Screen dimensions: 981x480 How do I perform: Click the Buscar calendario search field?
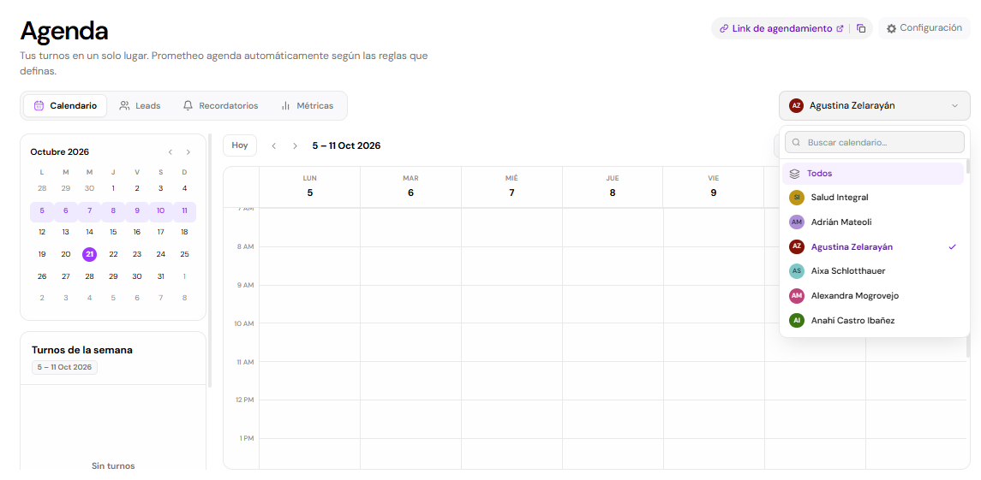point(874,143)
